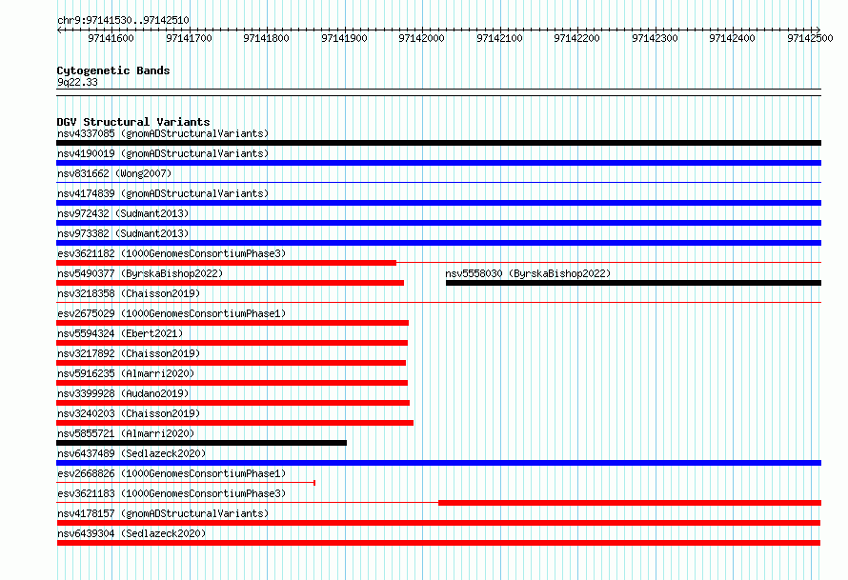The width and height of the screenshot is (848, 580).
Task: Click the nsv3217892 (Chaisson2019) label
Action: (x=129, y=353)
